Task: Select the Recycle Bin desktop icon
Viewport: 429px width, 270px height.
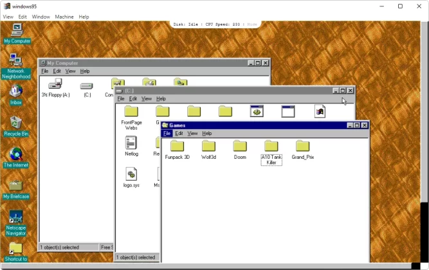Action: (x=16, y=127)
